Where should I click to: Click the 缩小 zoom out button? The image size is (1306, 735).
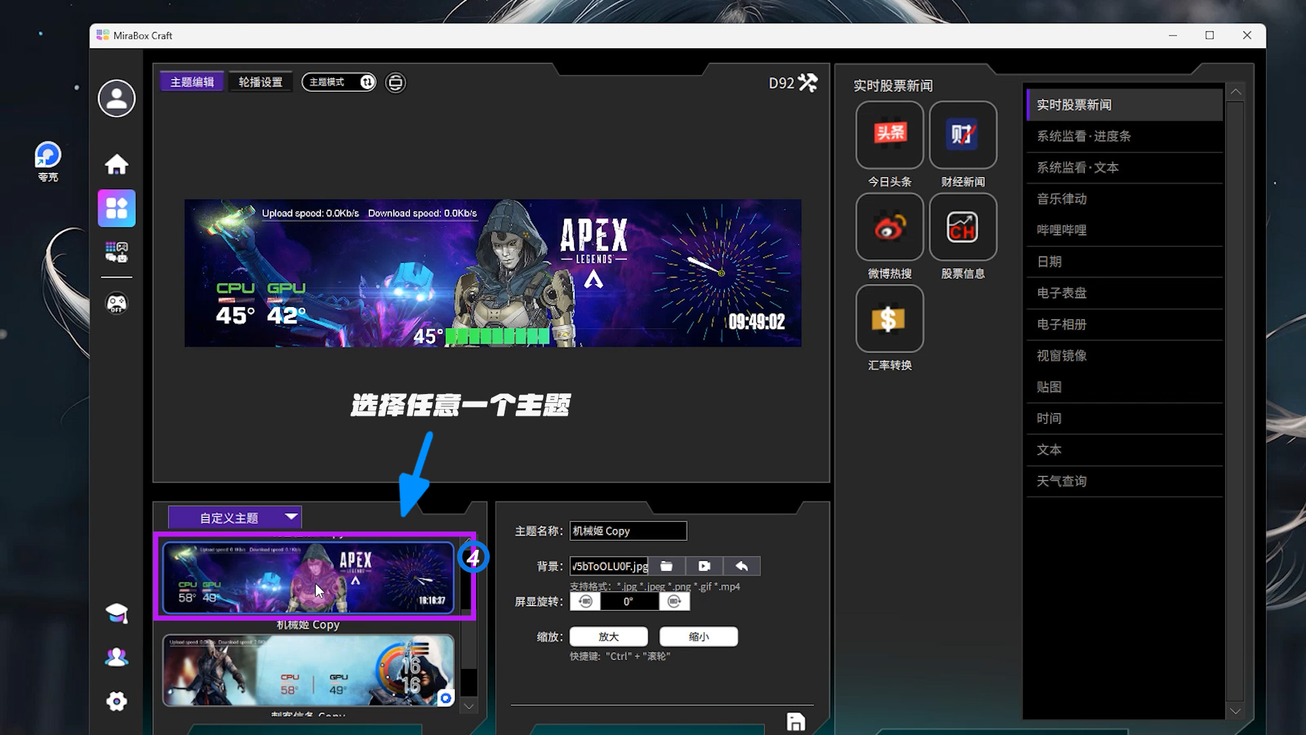pos(699,637)
